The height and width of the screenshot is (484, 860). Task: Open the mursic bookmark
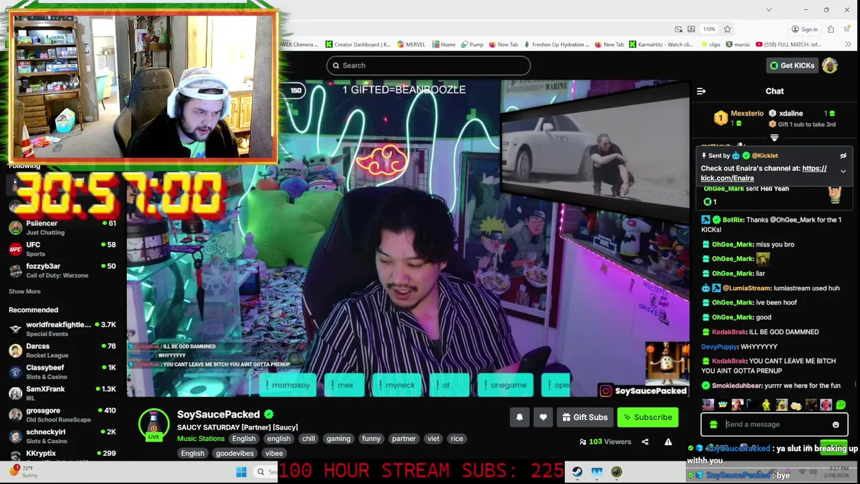738,44
